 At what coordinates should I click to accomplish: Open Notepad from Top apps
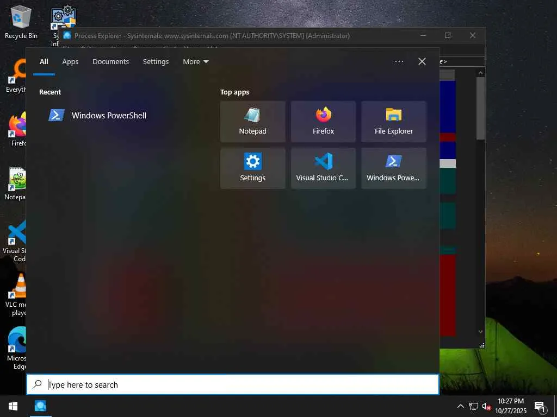pyautogui.click(x=252, y=122)
